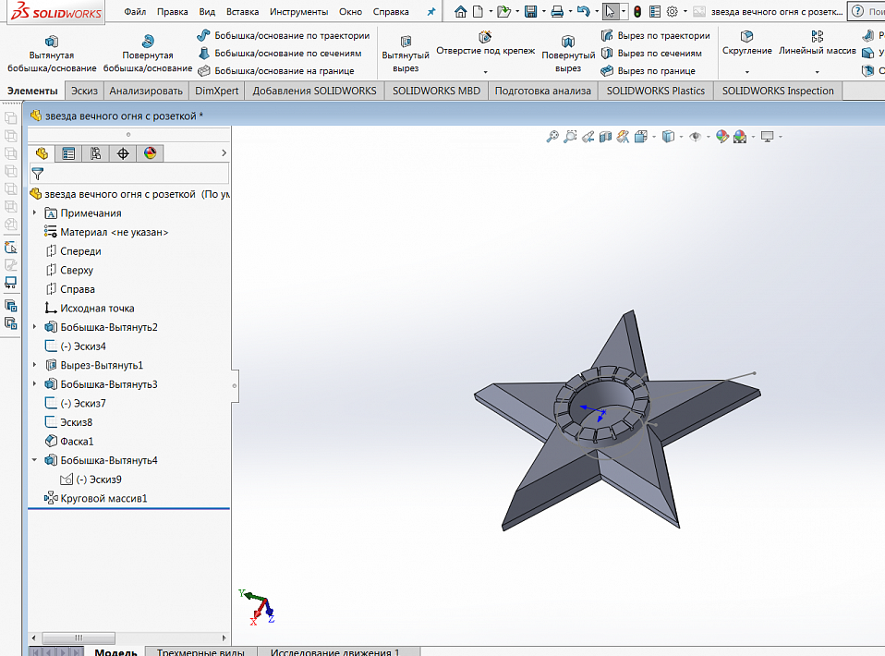Click the Вытянутая бобышка/основание button
This screenshot has height=656, width=885.
point(52,55)
